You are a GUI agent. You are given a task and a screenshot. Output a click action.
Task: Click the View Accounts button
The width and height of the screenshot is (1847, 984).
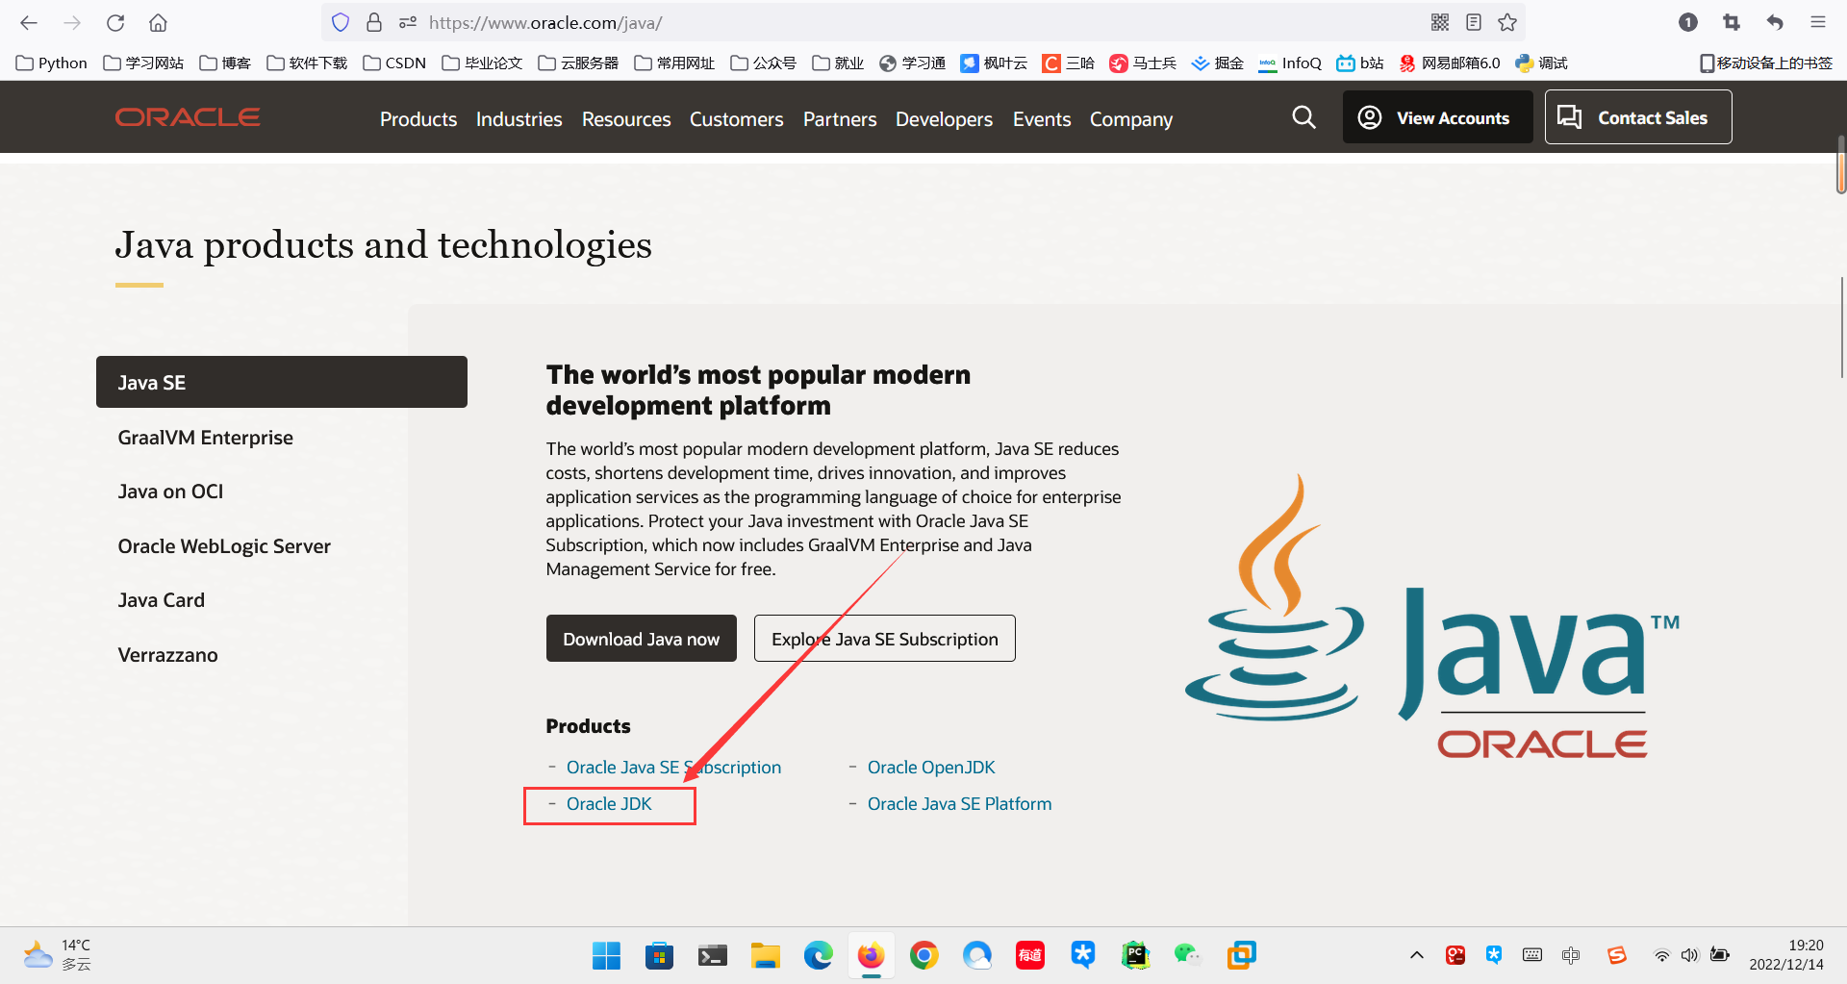[1438, 117]
